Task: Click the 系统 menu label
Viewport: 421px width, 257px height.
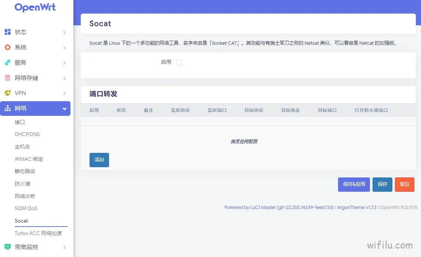Action: pos(21,47)
